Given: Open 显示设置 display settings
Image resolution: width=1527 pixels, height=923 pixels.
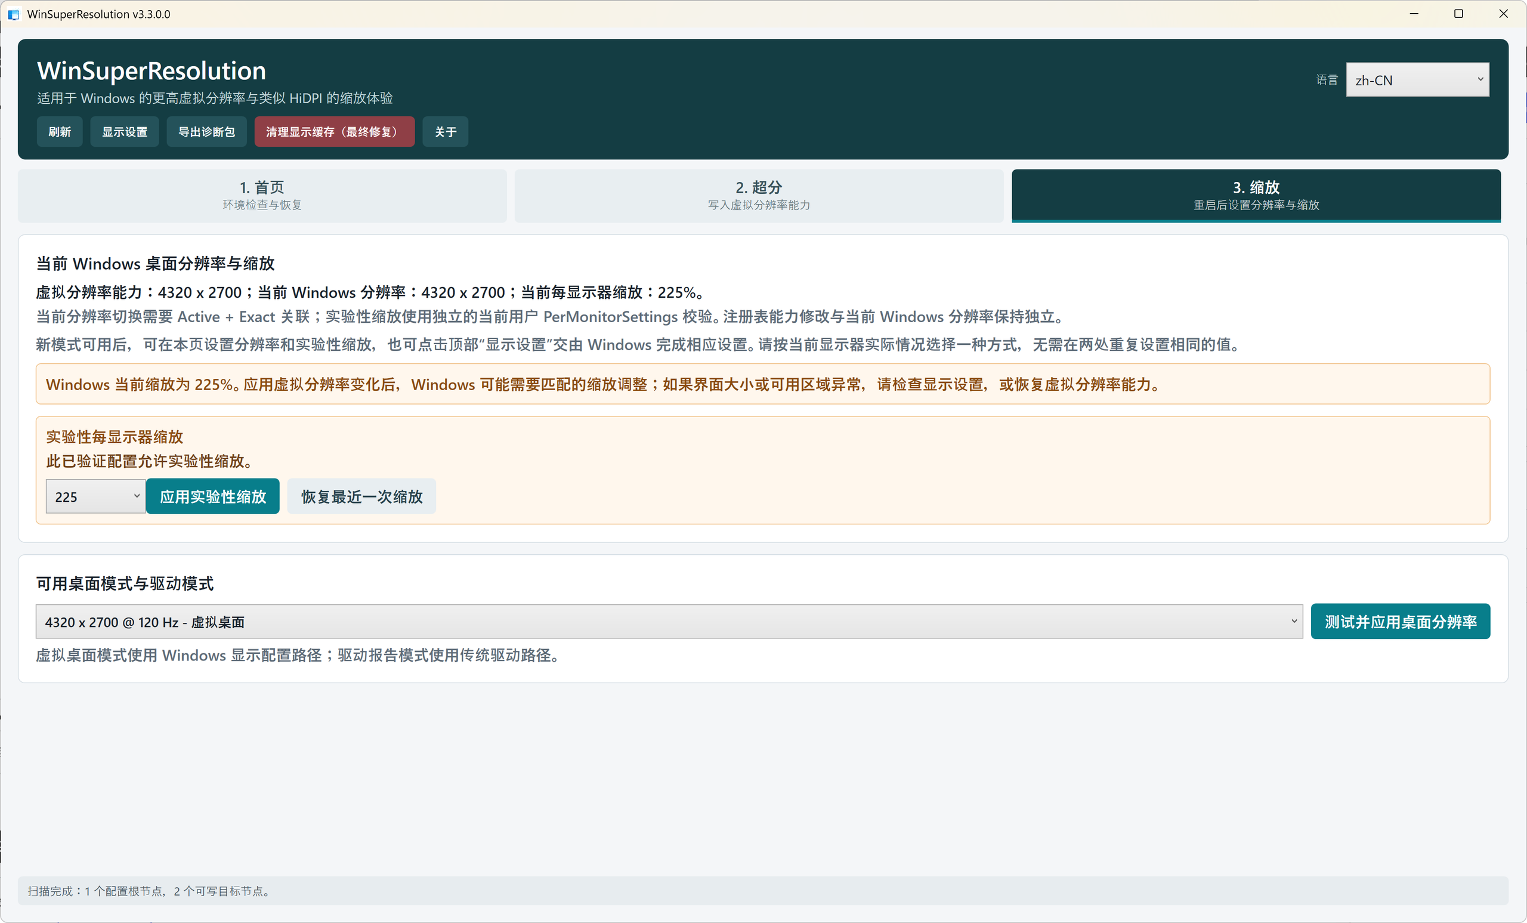Looking at the screenshot, I should (125, 131).
